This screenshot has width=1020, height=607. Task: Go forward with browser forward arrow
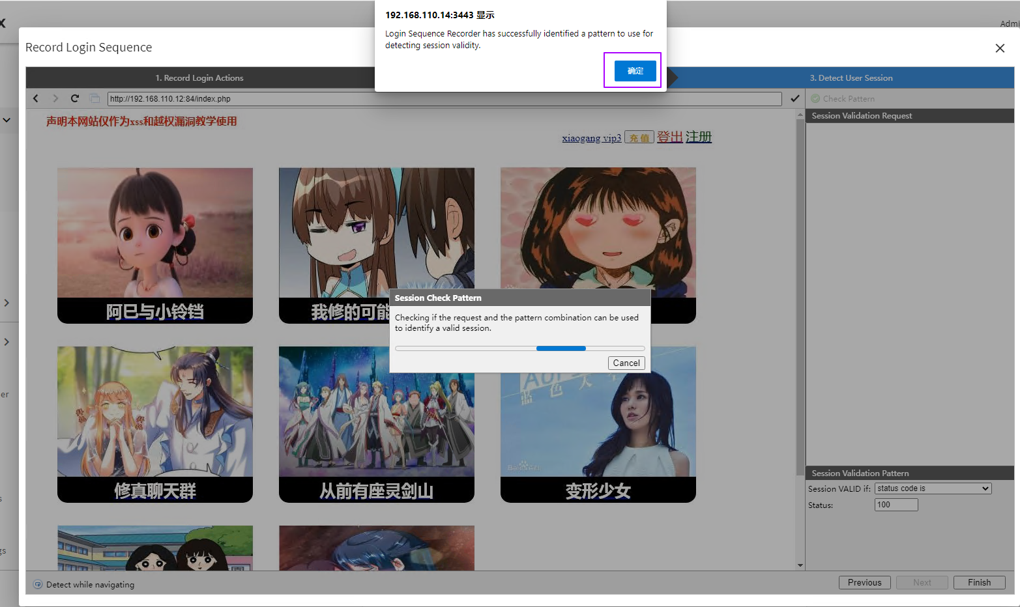click(55, 98)
